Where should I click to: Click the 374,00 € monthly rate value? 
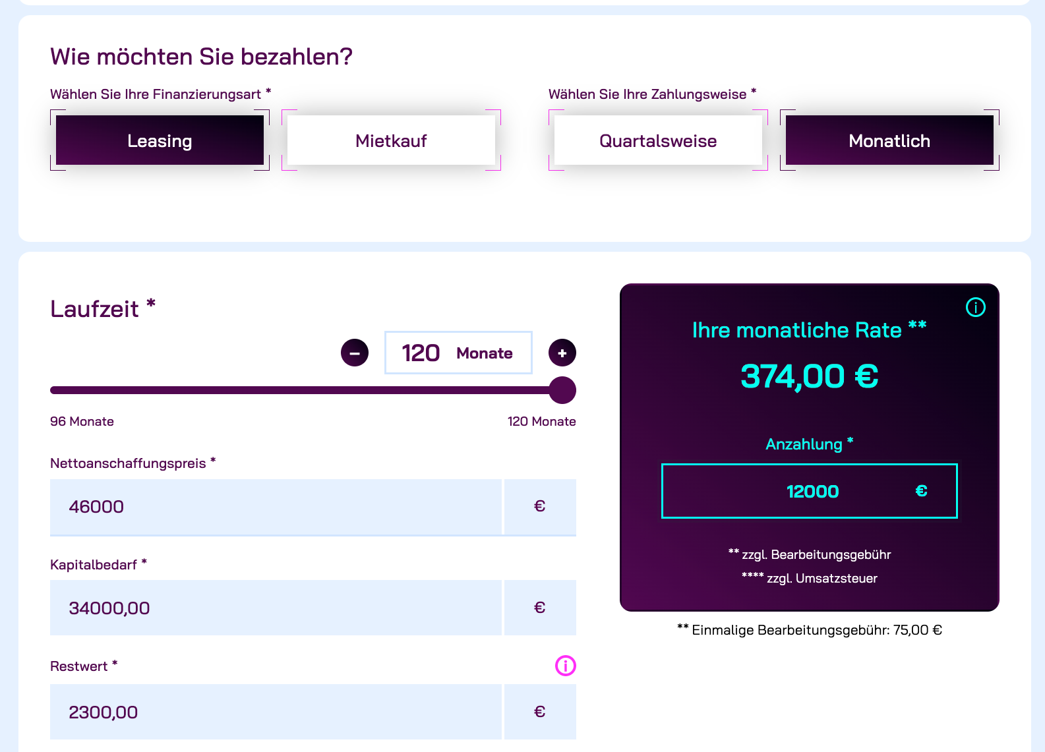coord(810,376)
